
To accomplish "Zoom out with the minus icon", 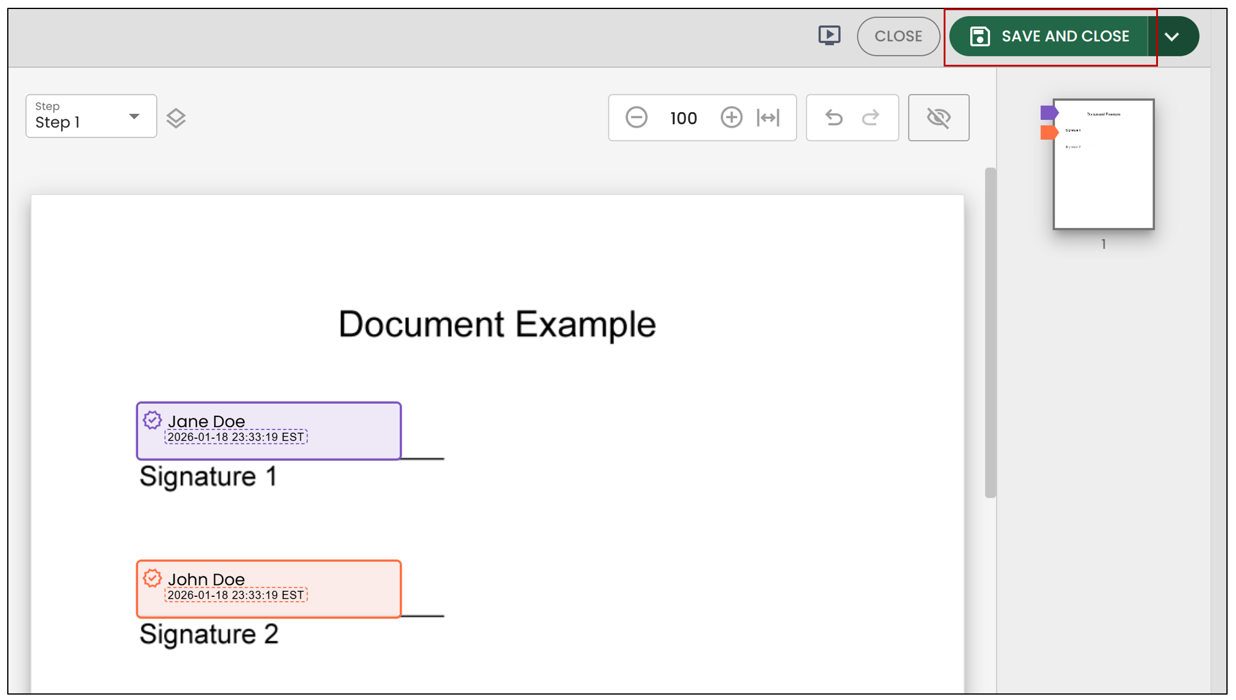I will [636, 118].
